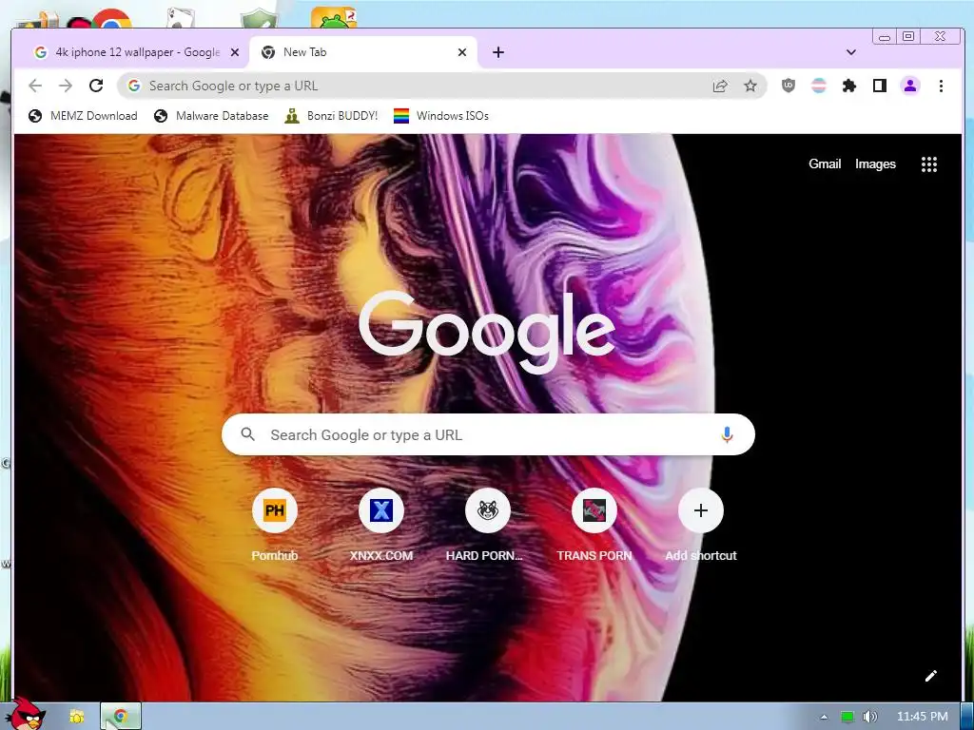The width and height of the screenshot is (974, 730).
Task: Open the Malware Database bookmark
Action: point(211,115)
